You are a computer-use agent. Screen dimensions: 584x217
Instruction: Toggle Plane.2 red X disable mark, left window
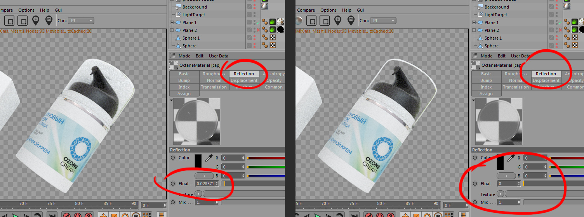pyautogui.click(x=258, y=30)
